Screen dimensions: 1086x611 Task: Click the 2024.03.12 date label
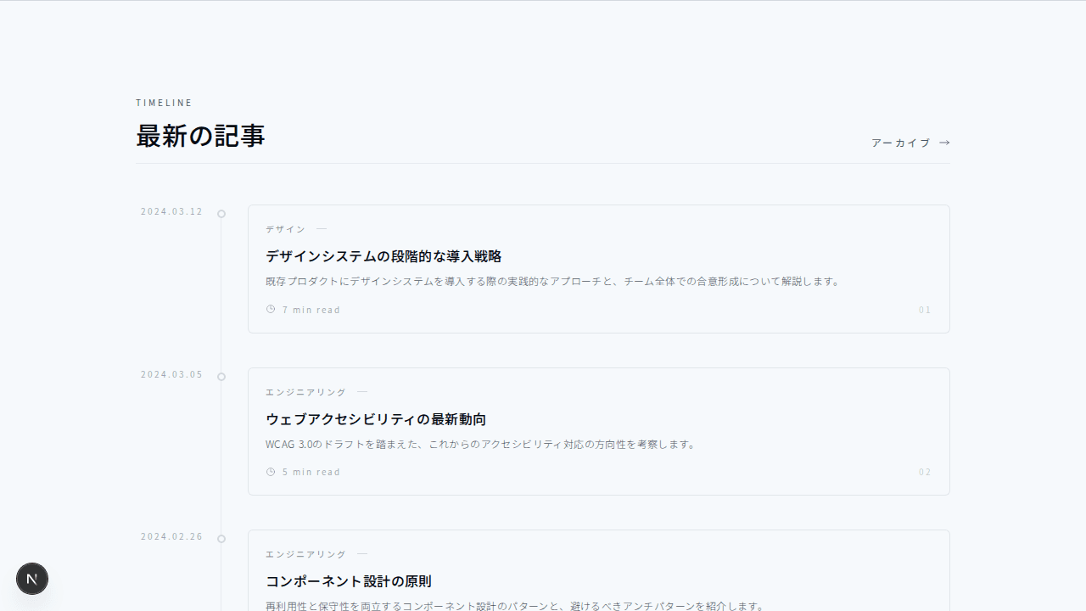[x=171, y=211]
